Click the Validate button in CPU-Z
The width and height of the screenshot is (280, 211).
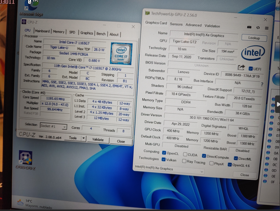[98, 139]
